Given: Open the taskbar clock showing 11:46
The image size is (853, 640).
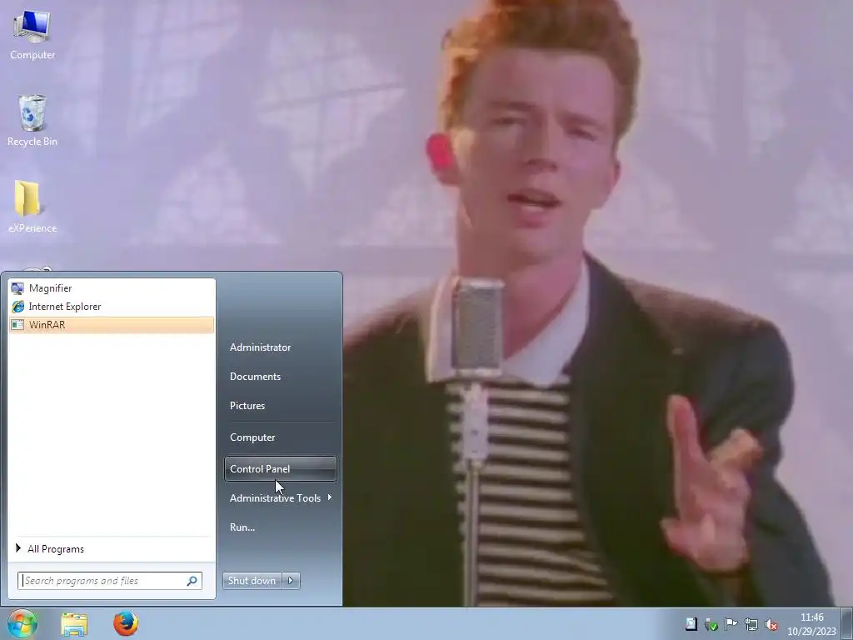Looking at the screenshot, I should (x=811, y=624).
